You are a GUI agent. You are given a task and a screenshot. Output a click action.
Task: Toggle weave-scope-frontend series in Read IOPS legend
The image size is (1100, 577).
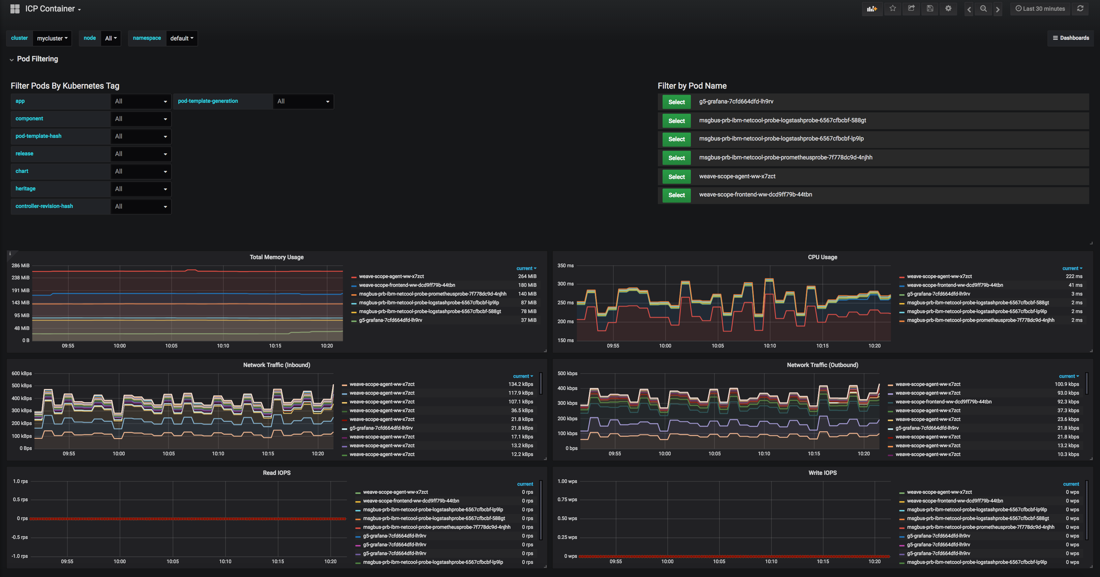[x=411, y=501]
